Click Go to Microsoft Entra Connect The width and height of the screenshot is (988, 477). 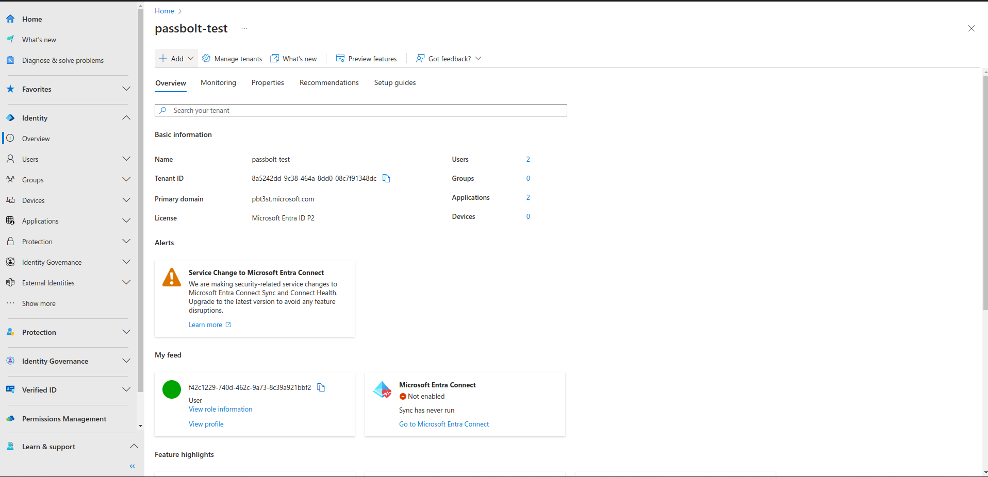[444, 424]
